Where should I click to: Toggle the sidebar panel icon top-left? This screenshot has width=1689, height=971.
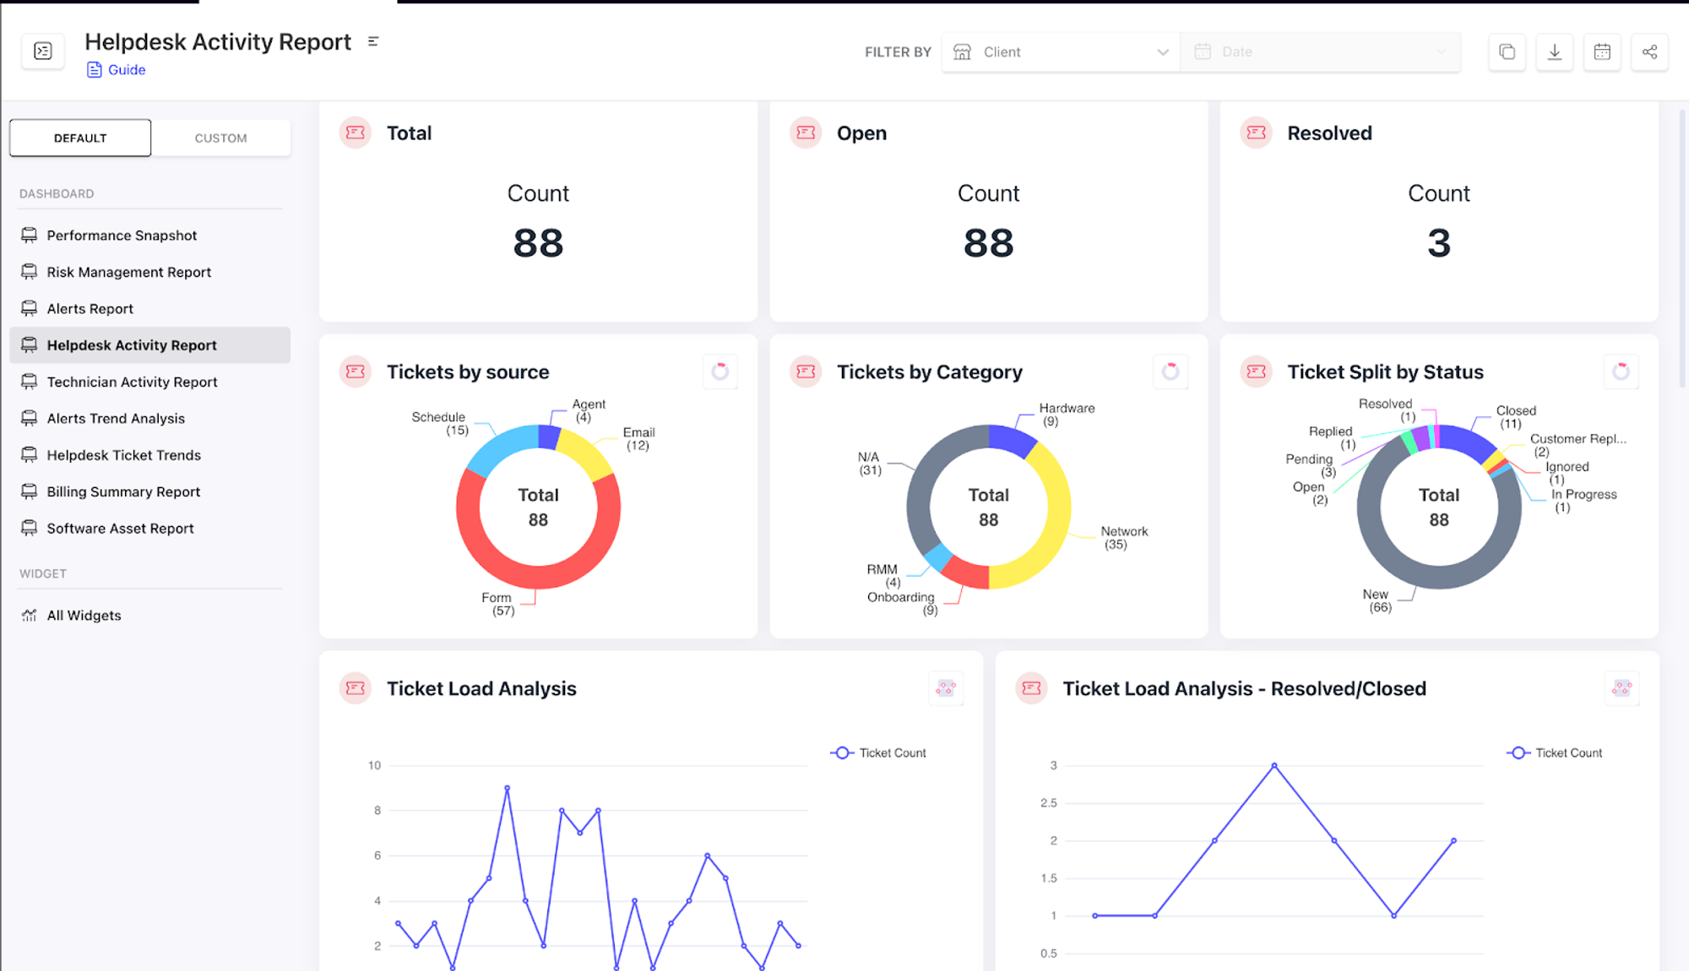[x=43, y=52]
